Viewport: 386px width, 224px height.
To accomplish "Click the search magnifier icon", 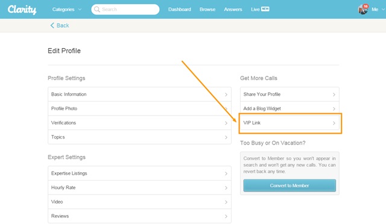I will (x=96, y=10).
